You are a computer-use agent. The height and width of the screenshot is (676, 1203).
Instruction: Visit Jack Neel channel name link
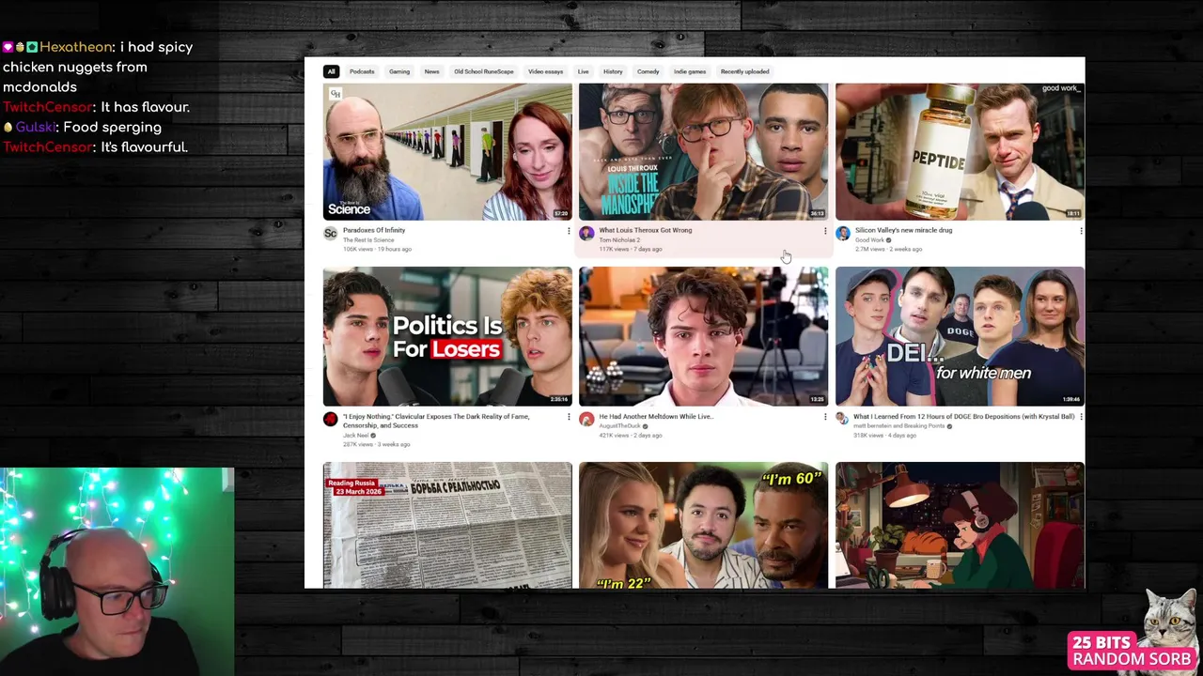click(356, 436)
